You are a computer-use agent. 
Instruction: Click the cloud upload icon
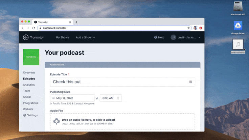click(x=56, y=121)
